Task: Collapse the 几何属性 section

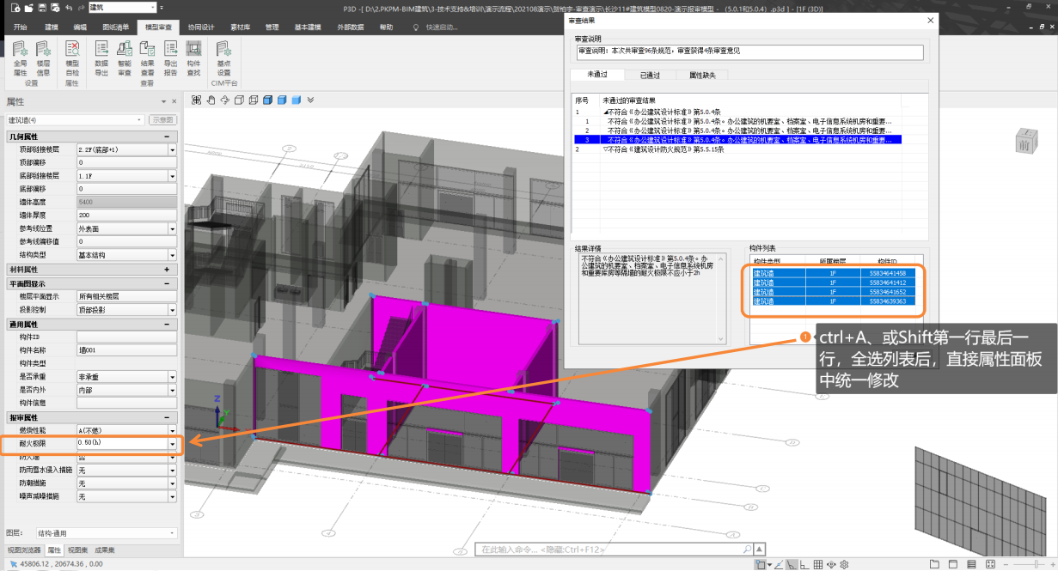Action: (167, 137)
